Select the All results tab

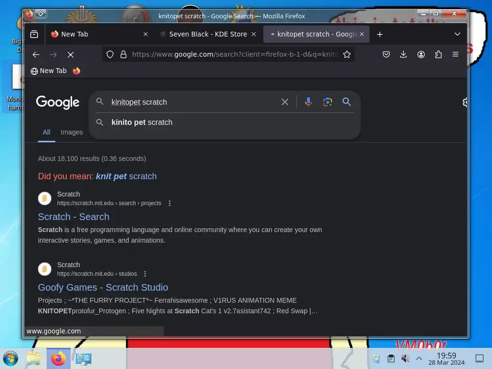(47, 133)
